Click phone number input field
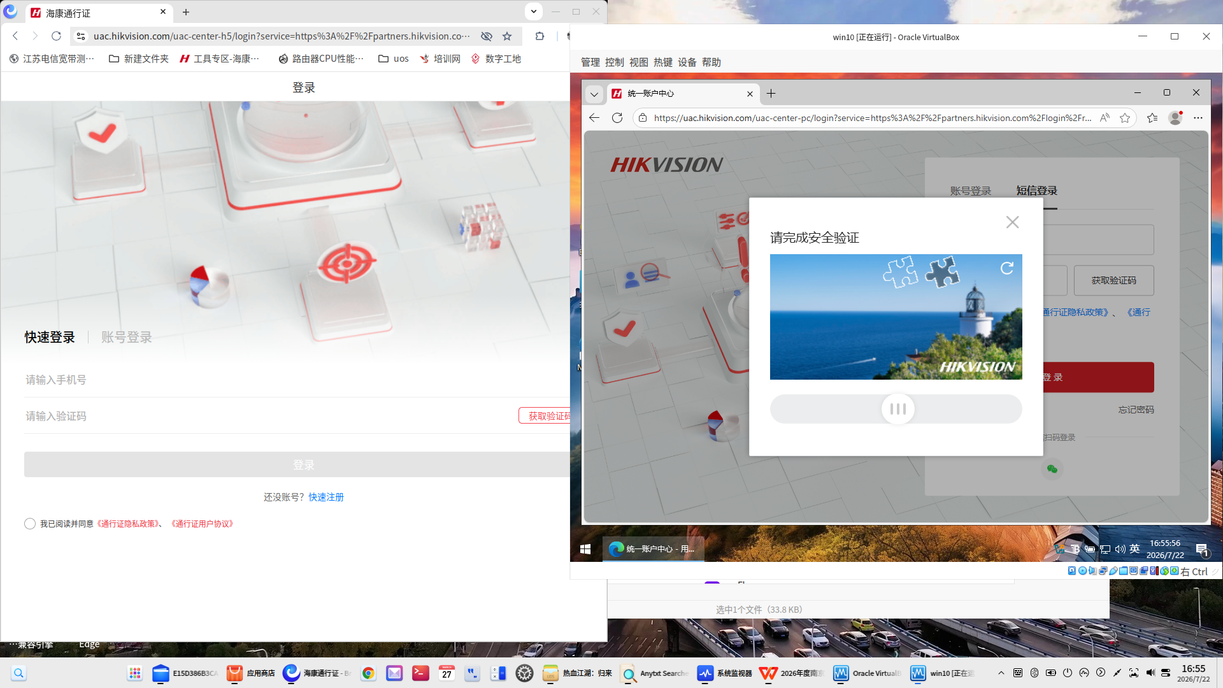Image resolution: width=1223 pixels, height=688 pixels. click(296, 380)
